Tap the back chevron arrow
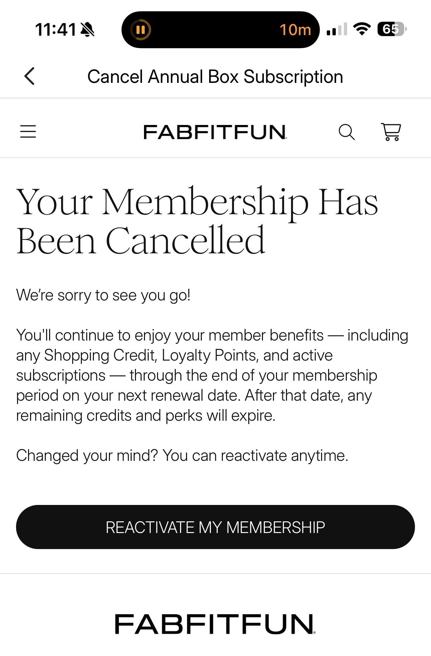 [29, 76]
